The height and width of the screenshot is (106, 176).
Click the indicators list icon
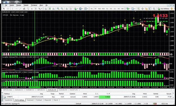[75, 9]
